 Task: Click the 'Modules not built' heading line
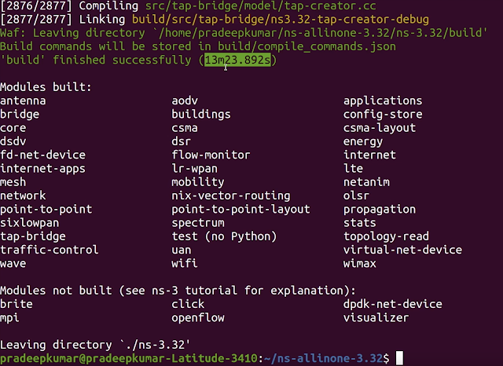pos(178,291)
